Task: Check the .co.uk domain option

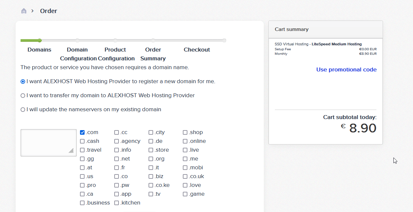Action: click(185, 176)
